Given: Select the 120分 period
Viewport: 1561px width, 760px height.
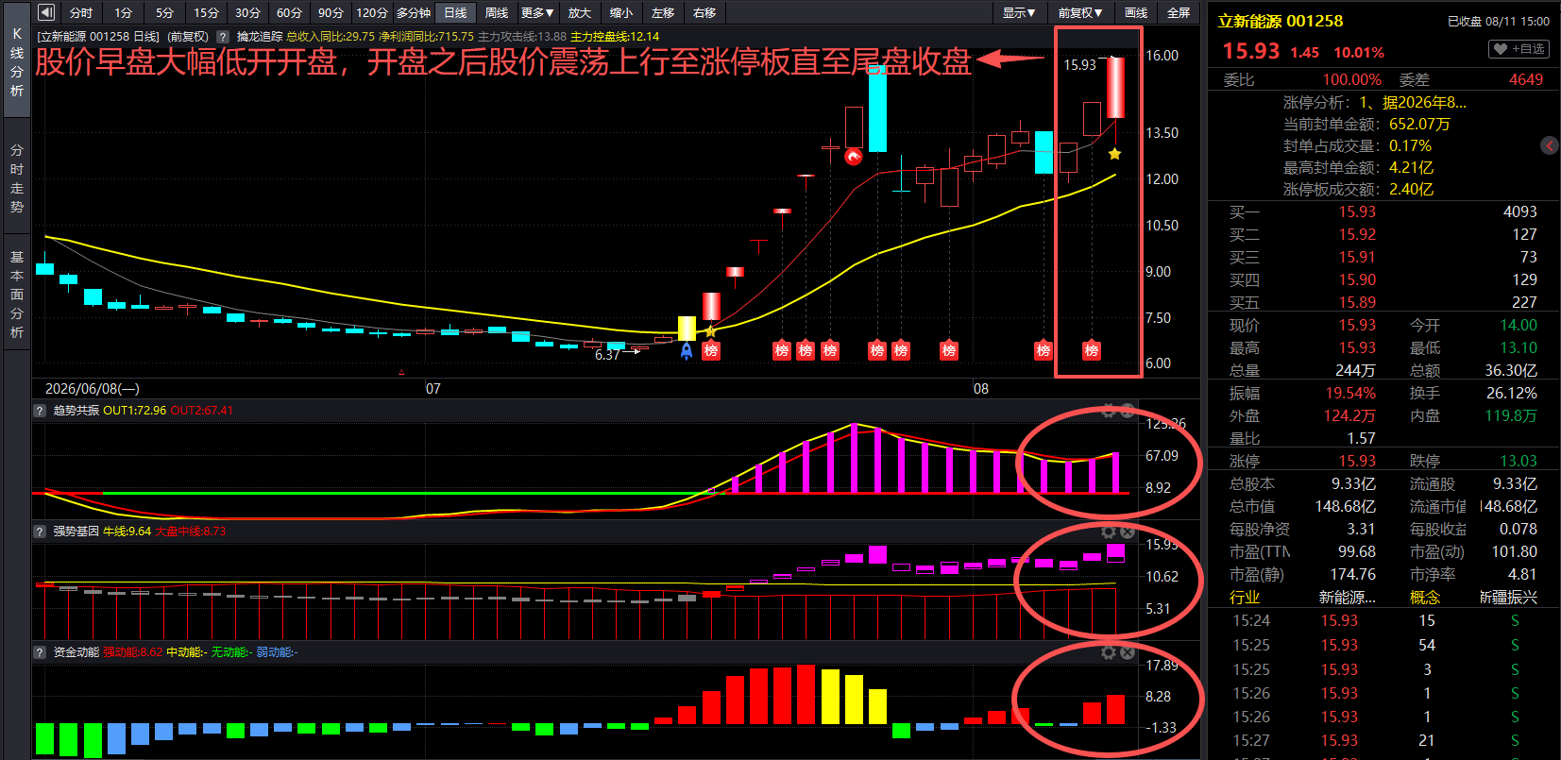Looking at the screenshot, I should 372,12.
